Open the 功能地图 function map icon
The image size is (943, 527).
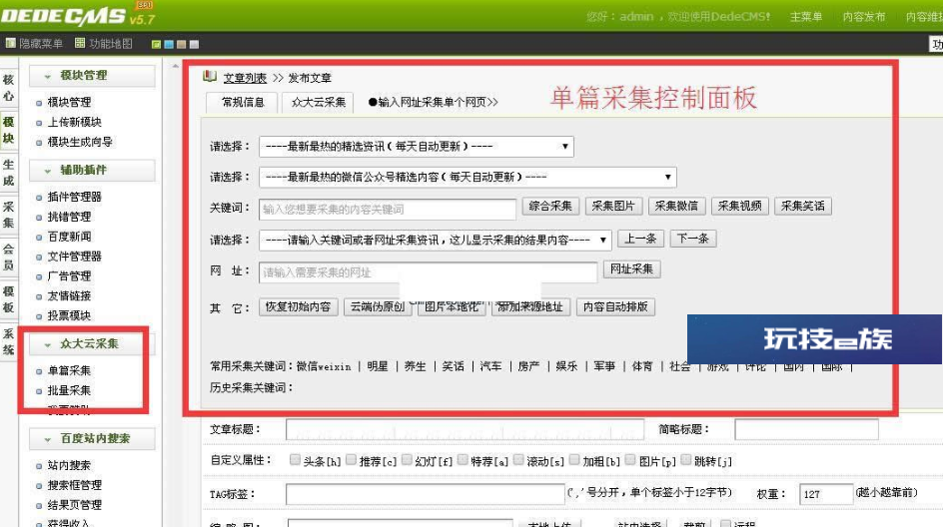(x=80, y=43)
